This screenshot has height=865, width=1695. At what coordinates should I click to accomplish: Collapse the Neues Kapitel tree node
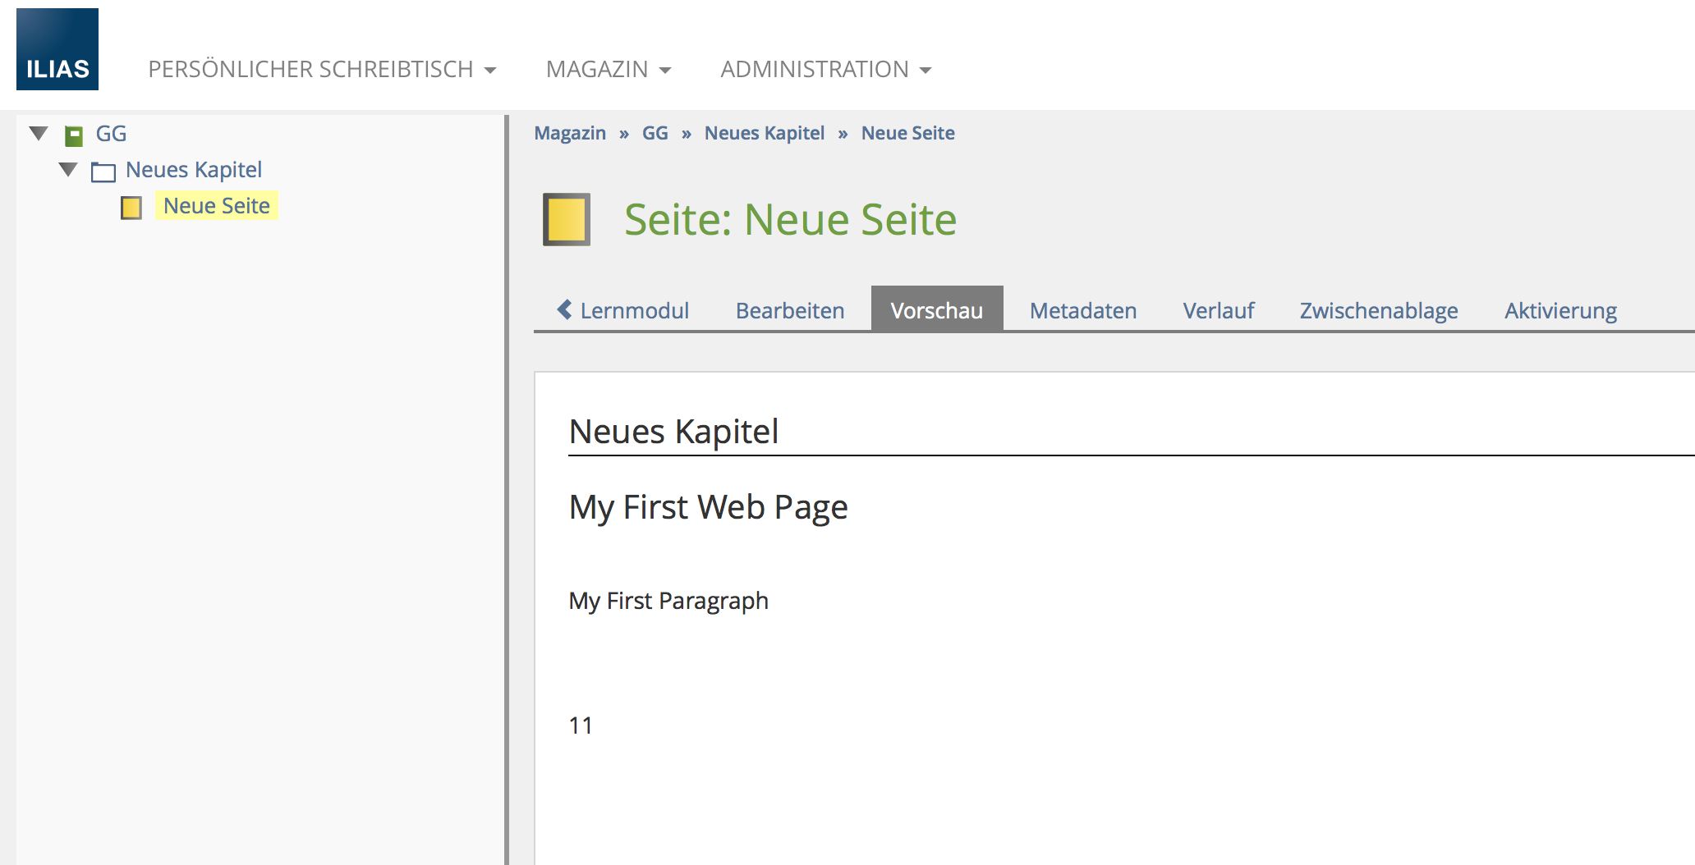68,170
